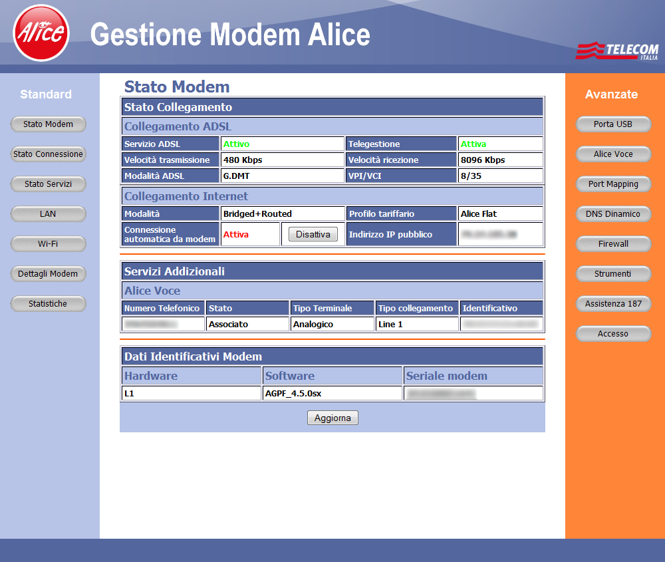This screenshot has width=665, height=562.
Task: Open the Statistiche page
Action: pyautogui.click(x=48, y=304)
